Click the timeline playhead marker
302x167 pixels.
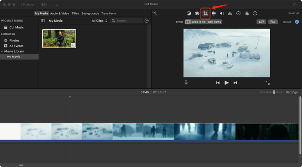70,97
